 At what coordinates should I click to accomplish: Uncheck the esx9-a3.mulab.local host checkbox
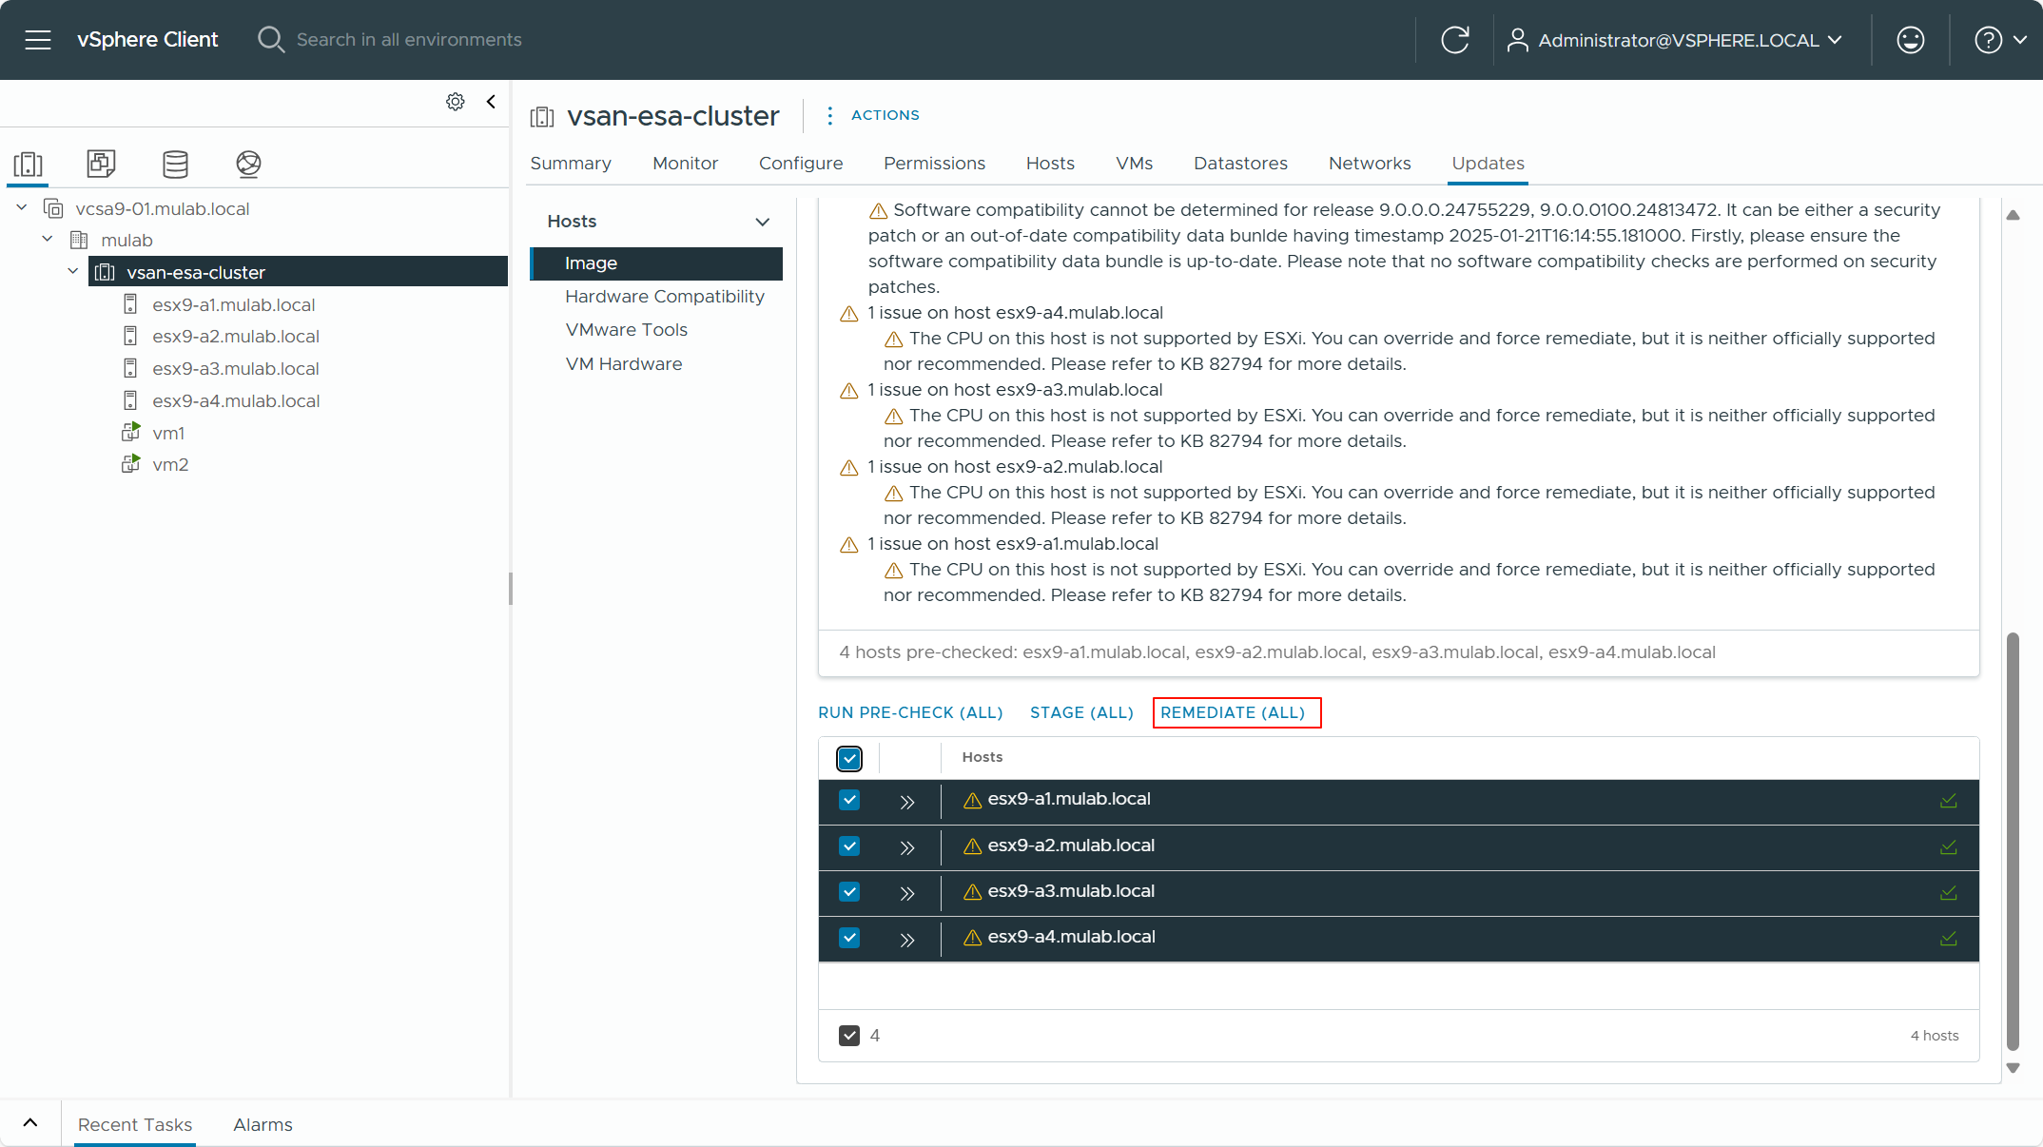pyautogui.click(x=849, y=892)
